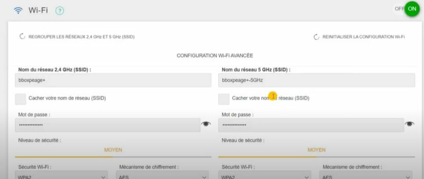
Task: Check hide SSID box for 5 GHz network
Action: (x=224, y=99)
